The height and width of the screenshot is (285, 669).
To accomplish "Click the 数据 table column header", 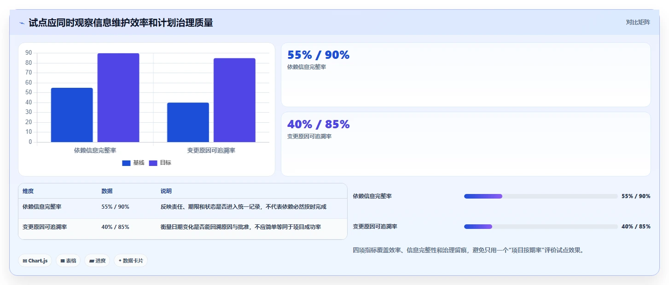I will pyautogui.click(x=107, y=191).
